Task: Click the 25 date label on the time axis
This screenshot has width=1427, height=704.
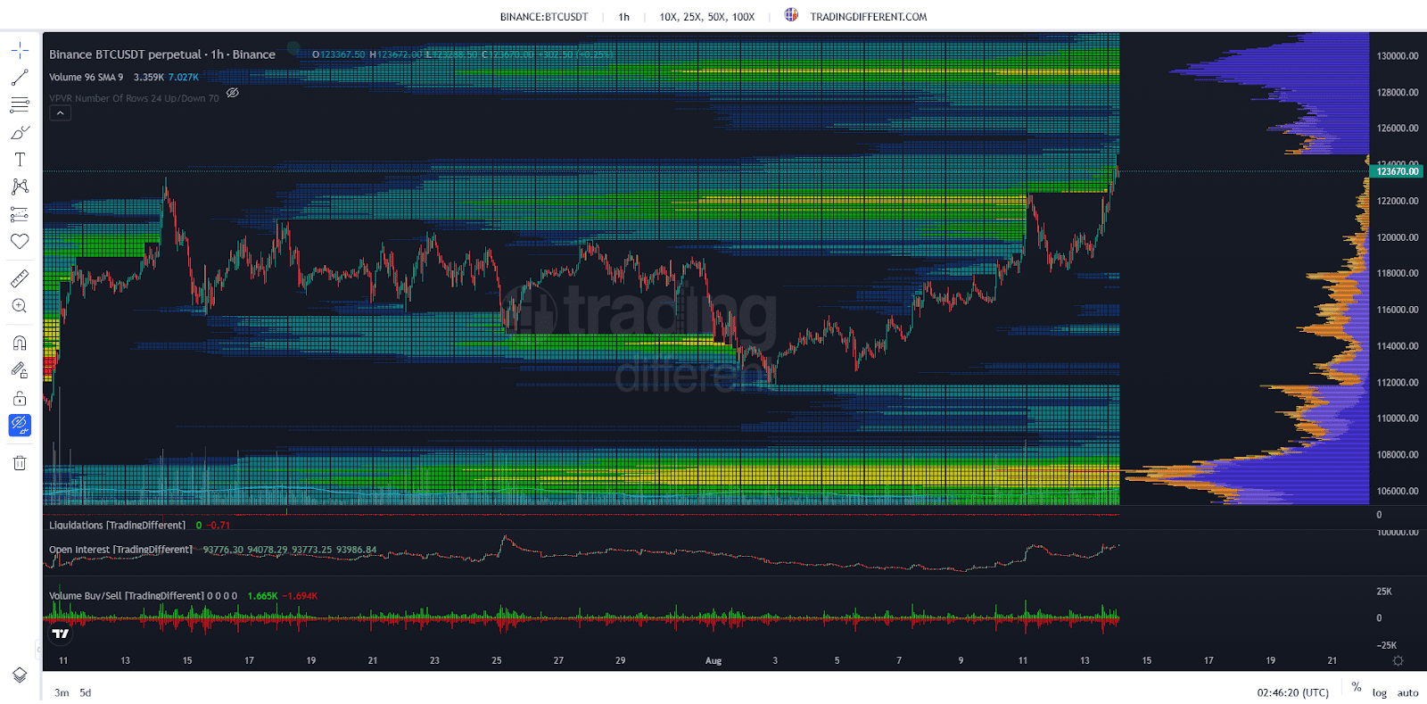Action: coord(497,661)
